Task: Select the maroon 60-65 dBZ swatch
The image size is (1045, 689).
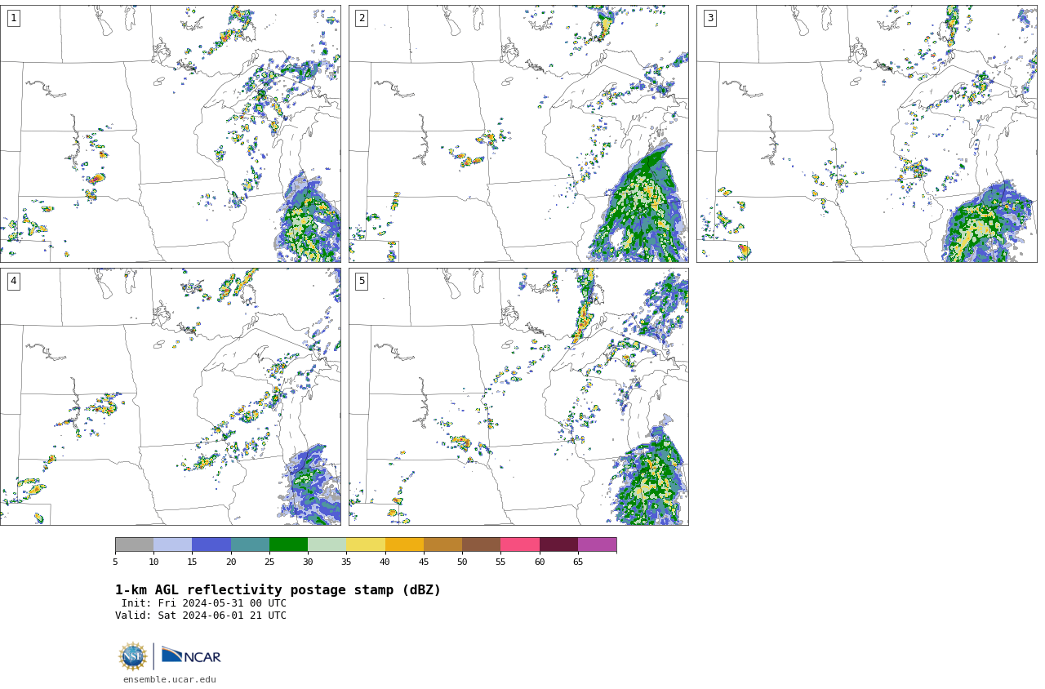Action: point(558,545)
